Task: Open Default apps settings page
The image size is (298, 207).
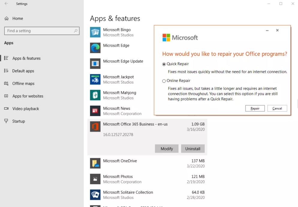Action: click(23, 71)
